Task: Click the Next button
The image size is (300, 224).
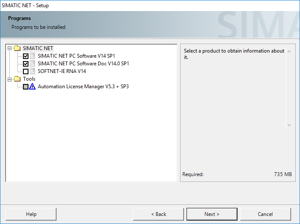Action: 212,214
